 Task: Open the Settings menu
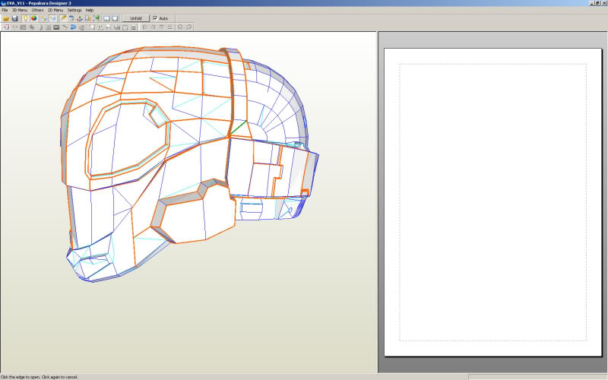pos(74,10)
